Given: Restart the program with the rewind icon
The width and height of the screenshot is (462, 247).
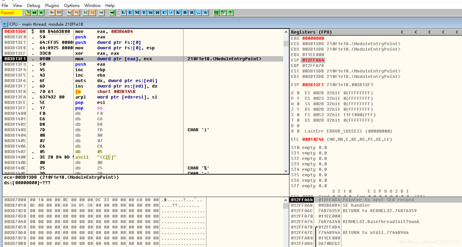Looking at the screenshot, I should point(34,13).
